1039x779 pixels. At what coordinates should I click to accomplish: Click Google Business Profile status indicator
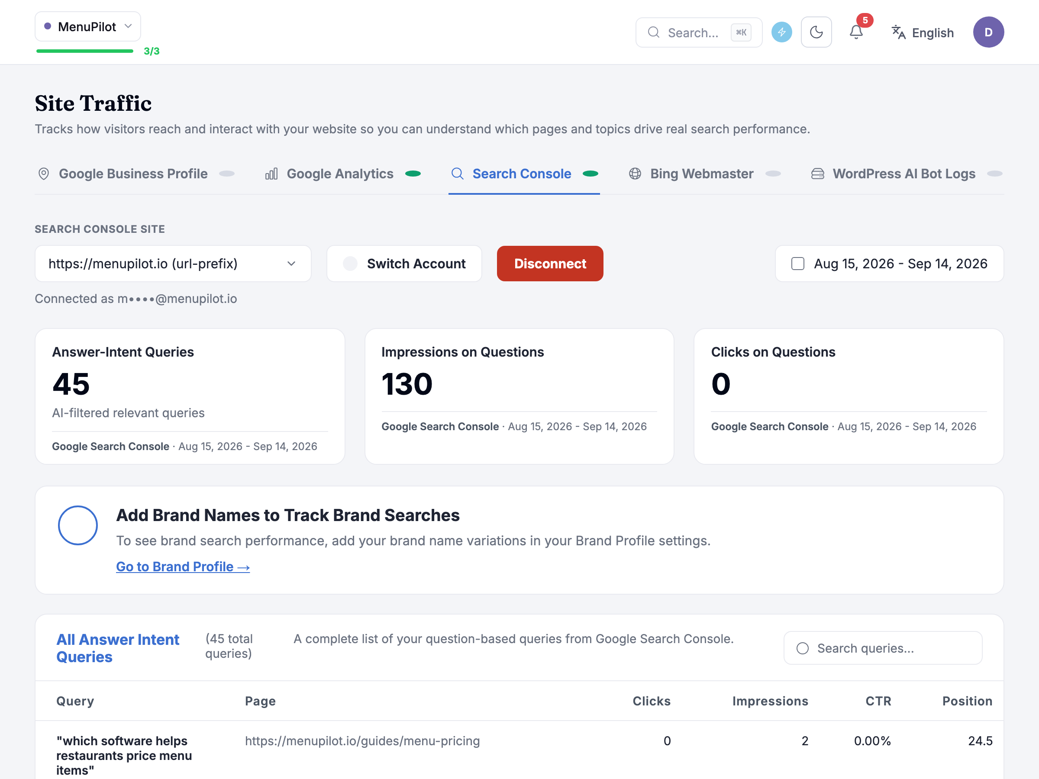click(x=227, y=174)
